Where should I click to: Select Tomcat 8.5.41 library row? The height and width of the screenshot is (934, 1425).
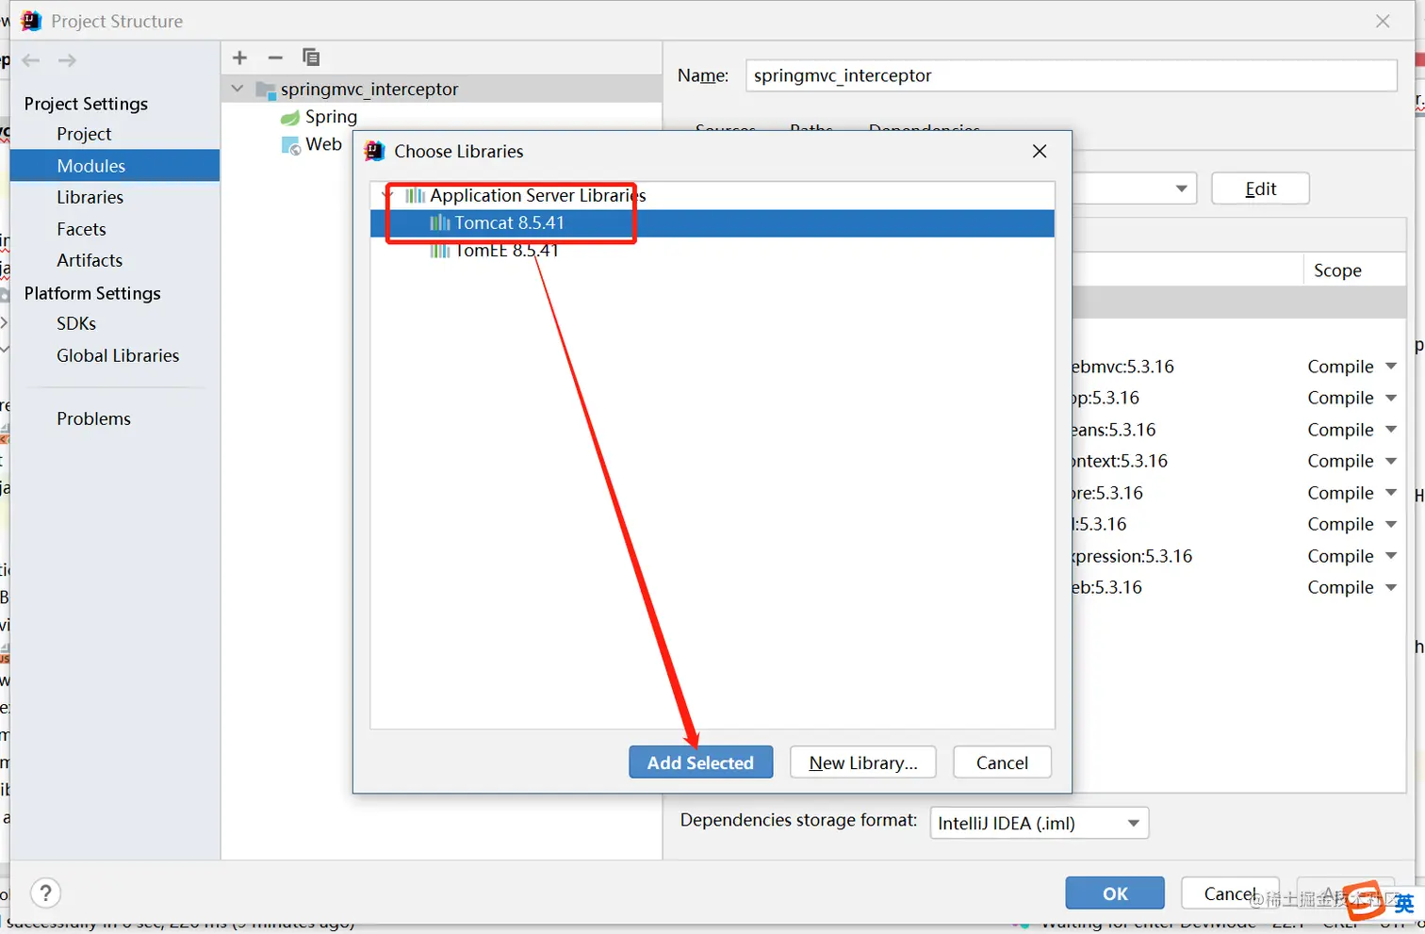tap(712, 223)
